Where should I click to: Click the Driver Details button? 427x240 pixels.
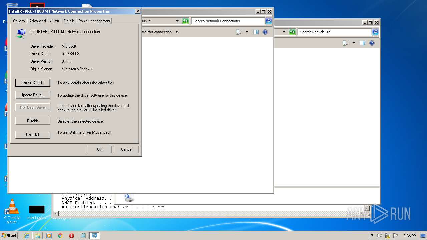point(33,83)
